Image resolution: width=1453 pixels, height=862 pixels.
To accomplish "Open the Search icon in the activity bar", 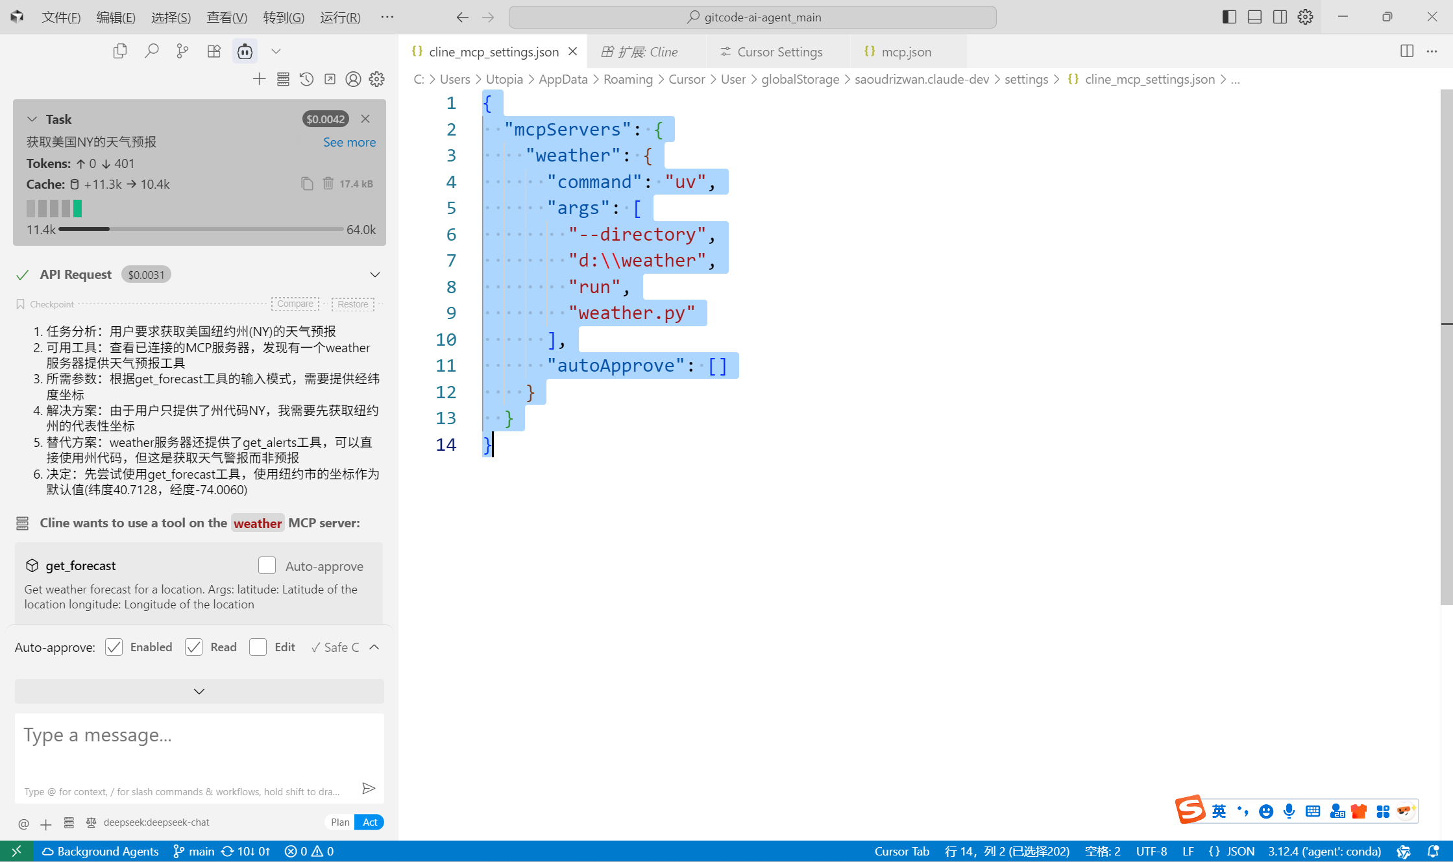I will pyautogui.click(x=152, y=51).
